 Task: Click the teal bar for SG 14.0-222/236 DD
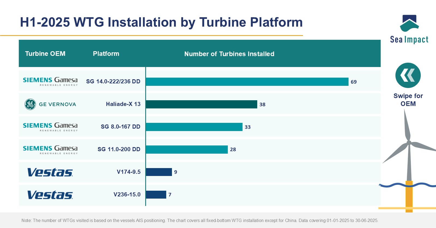[x=247, y=82]
